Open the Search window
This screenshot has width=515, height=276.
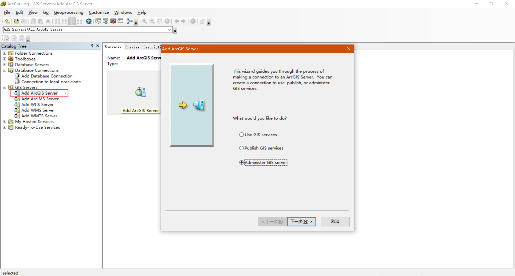click(89, 21)
